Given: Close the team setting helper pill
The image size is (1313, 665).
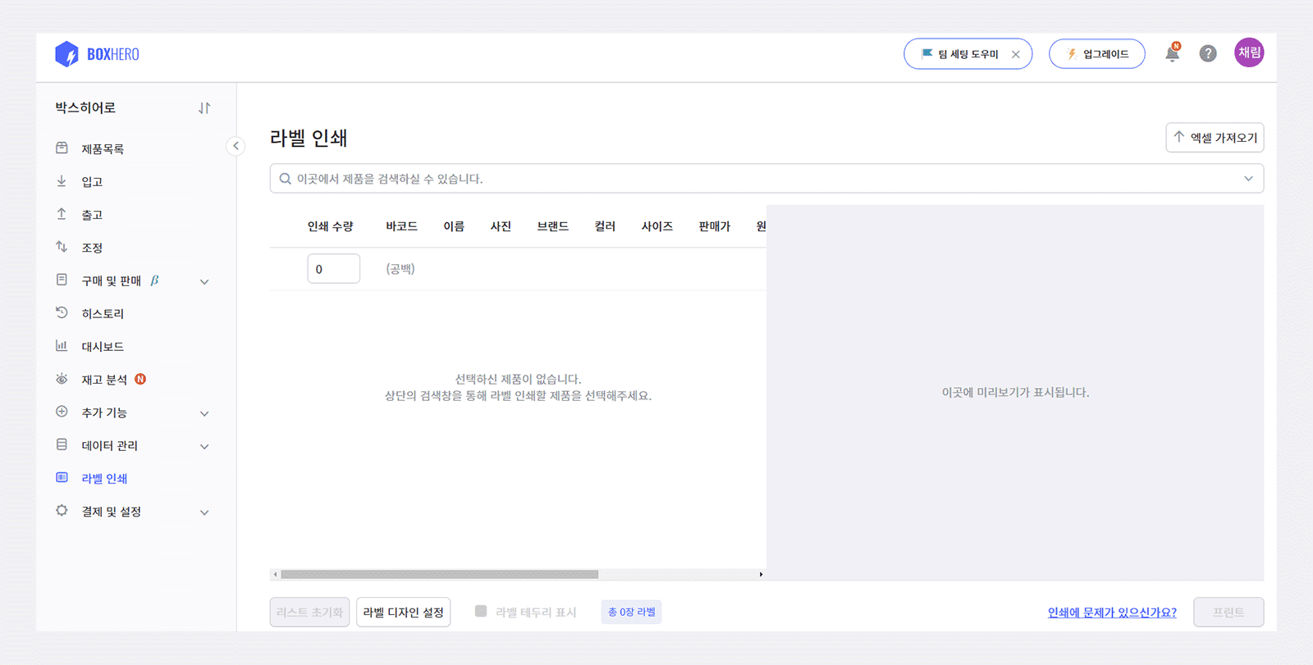Looking at the screenshot, I should click(1016, 55).
